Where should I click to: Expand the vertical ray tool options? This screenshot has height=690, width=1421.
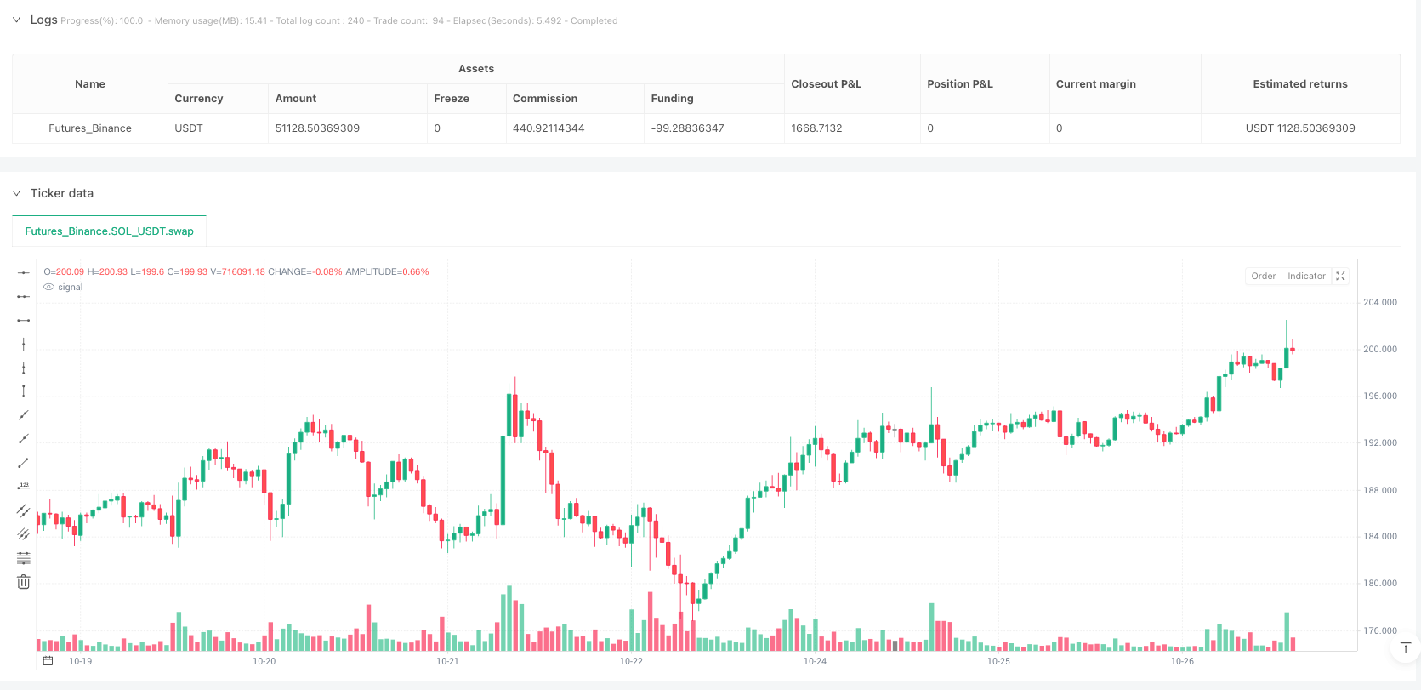click(23, 368)
